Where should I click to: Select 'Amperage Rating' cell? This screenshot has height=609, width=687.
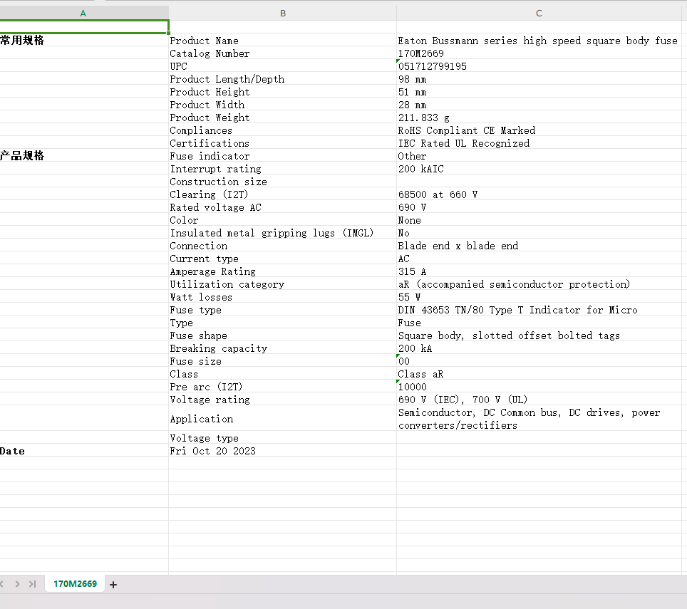tap(283, 271)
